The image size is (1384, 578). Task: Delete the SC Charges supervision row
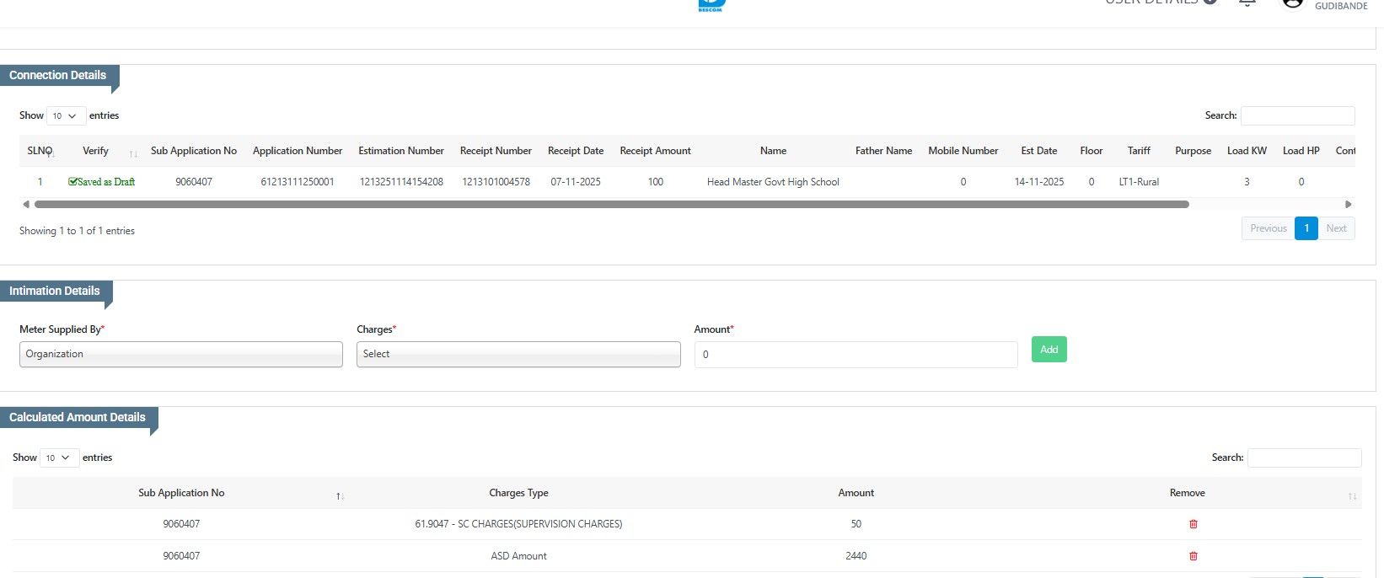[1193, 524]
